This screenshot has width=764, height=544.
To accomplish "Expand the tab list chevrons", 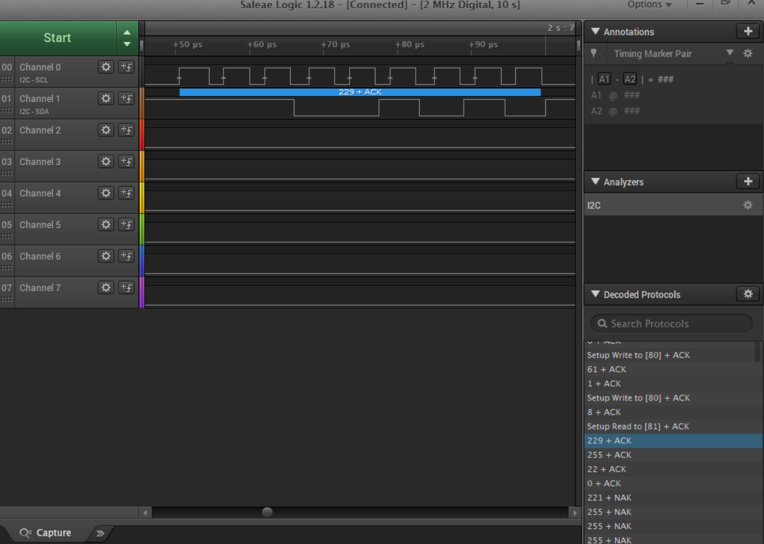I will click(x=100, y=533).
